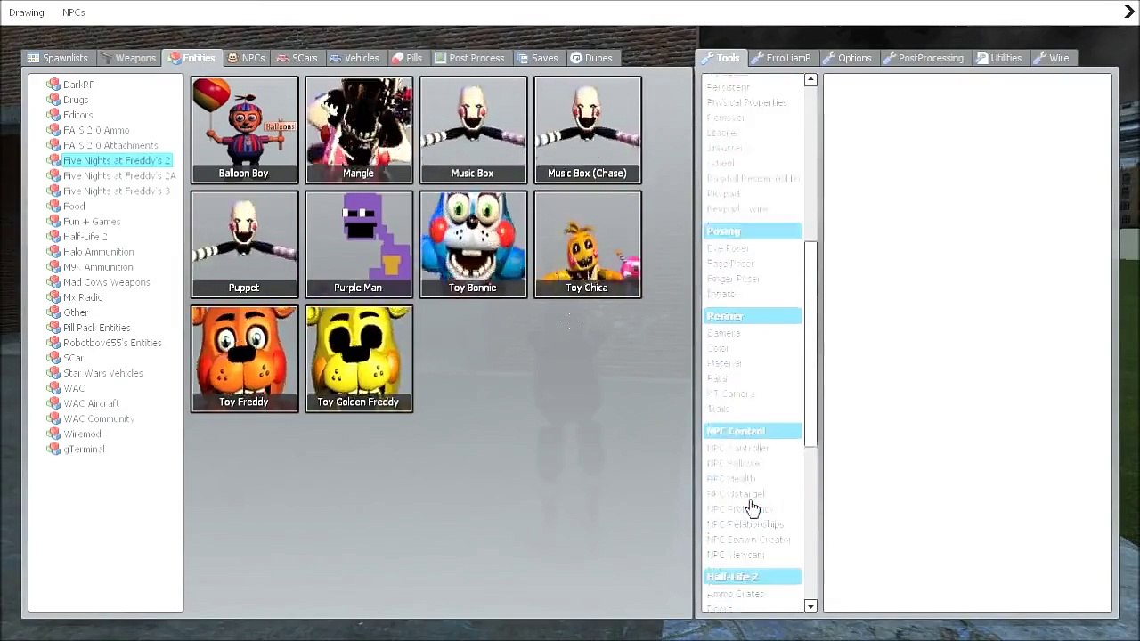Viewport: 1140px width, 641px height.
Task: Select the Entities tab
Action: (191, 58)
